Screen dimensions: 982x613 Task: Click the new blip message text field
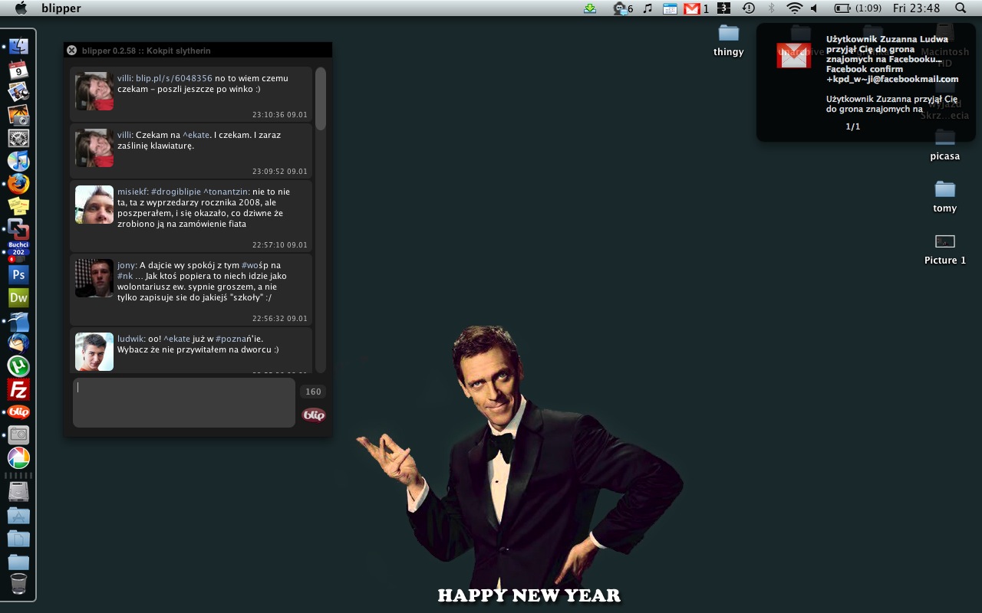click(184, 402)
